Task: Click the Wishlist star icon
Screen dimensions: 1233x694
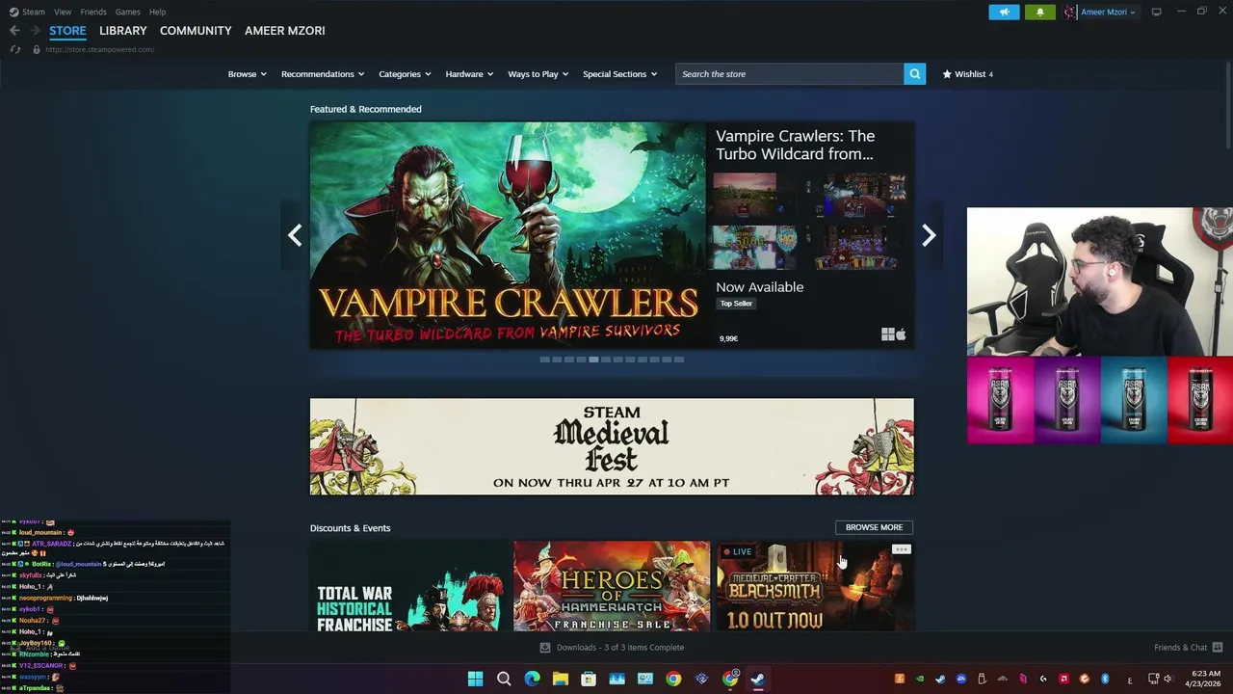Action: (947, 73)
